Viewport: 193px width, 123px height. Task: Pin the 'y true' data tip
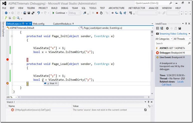56,83
